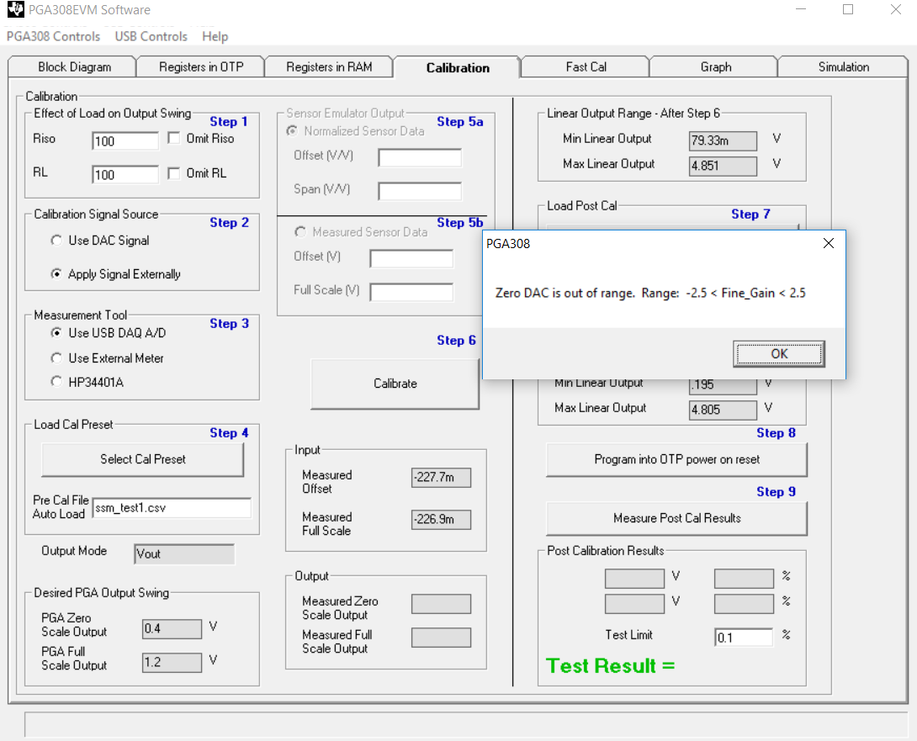917x741 pixels.
Task: Click the Measured Full Scale value -226.9m
Action: (x=441, y=519)
